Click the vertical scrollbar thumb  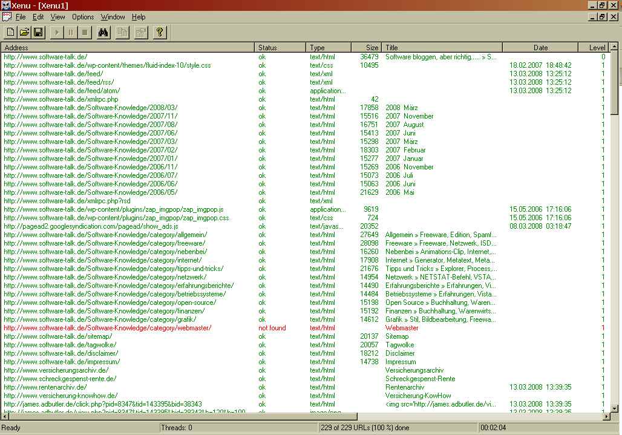614,82
